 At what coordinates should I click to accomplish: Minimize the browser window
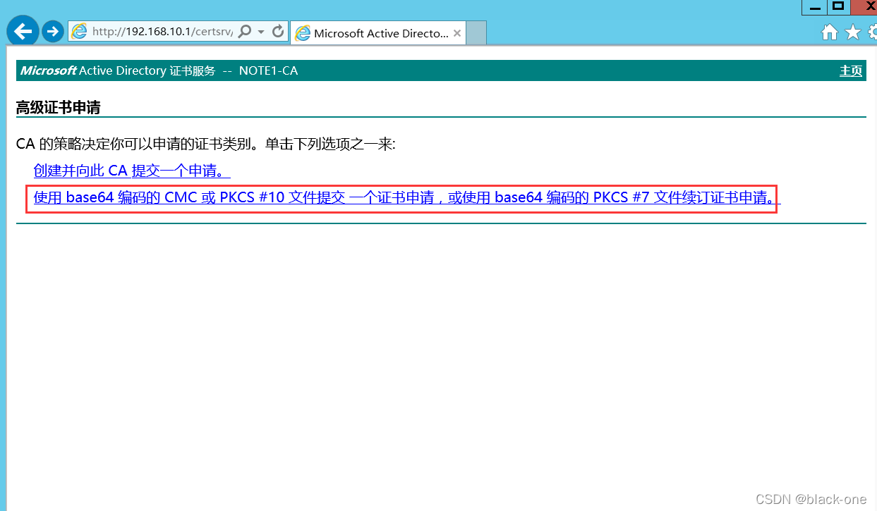tap(814, 7)
